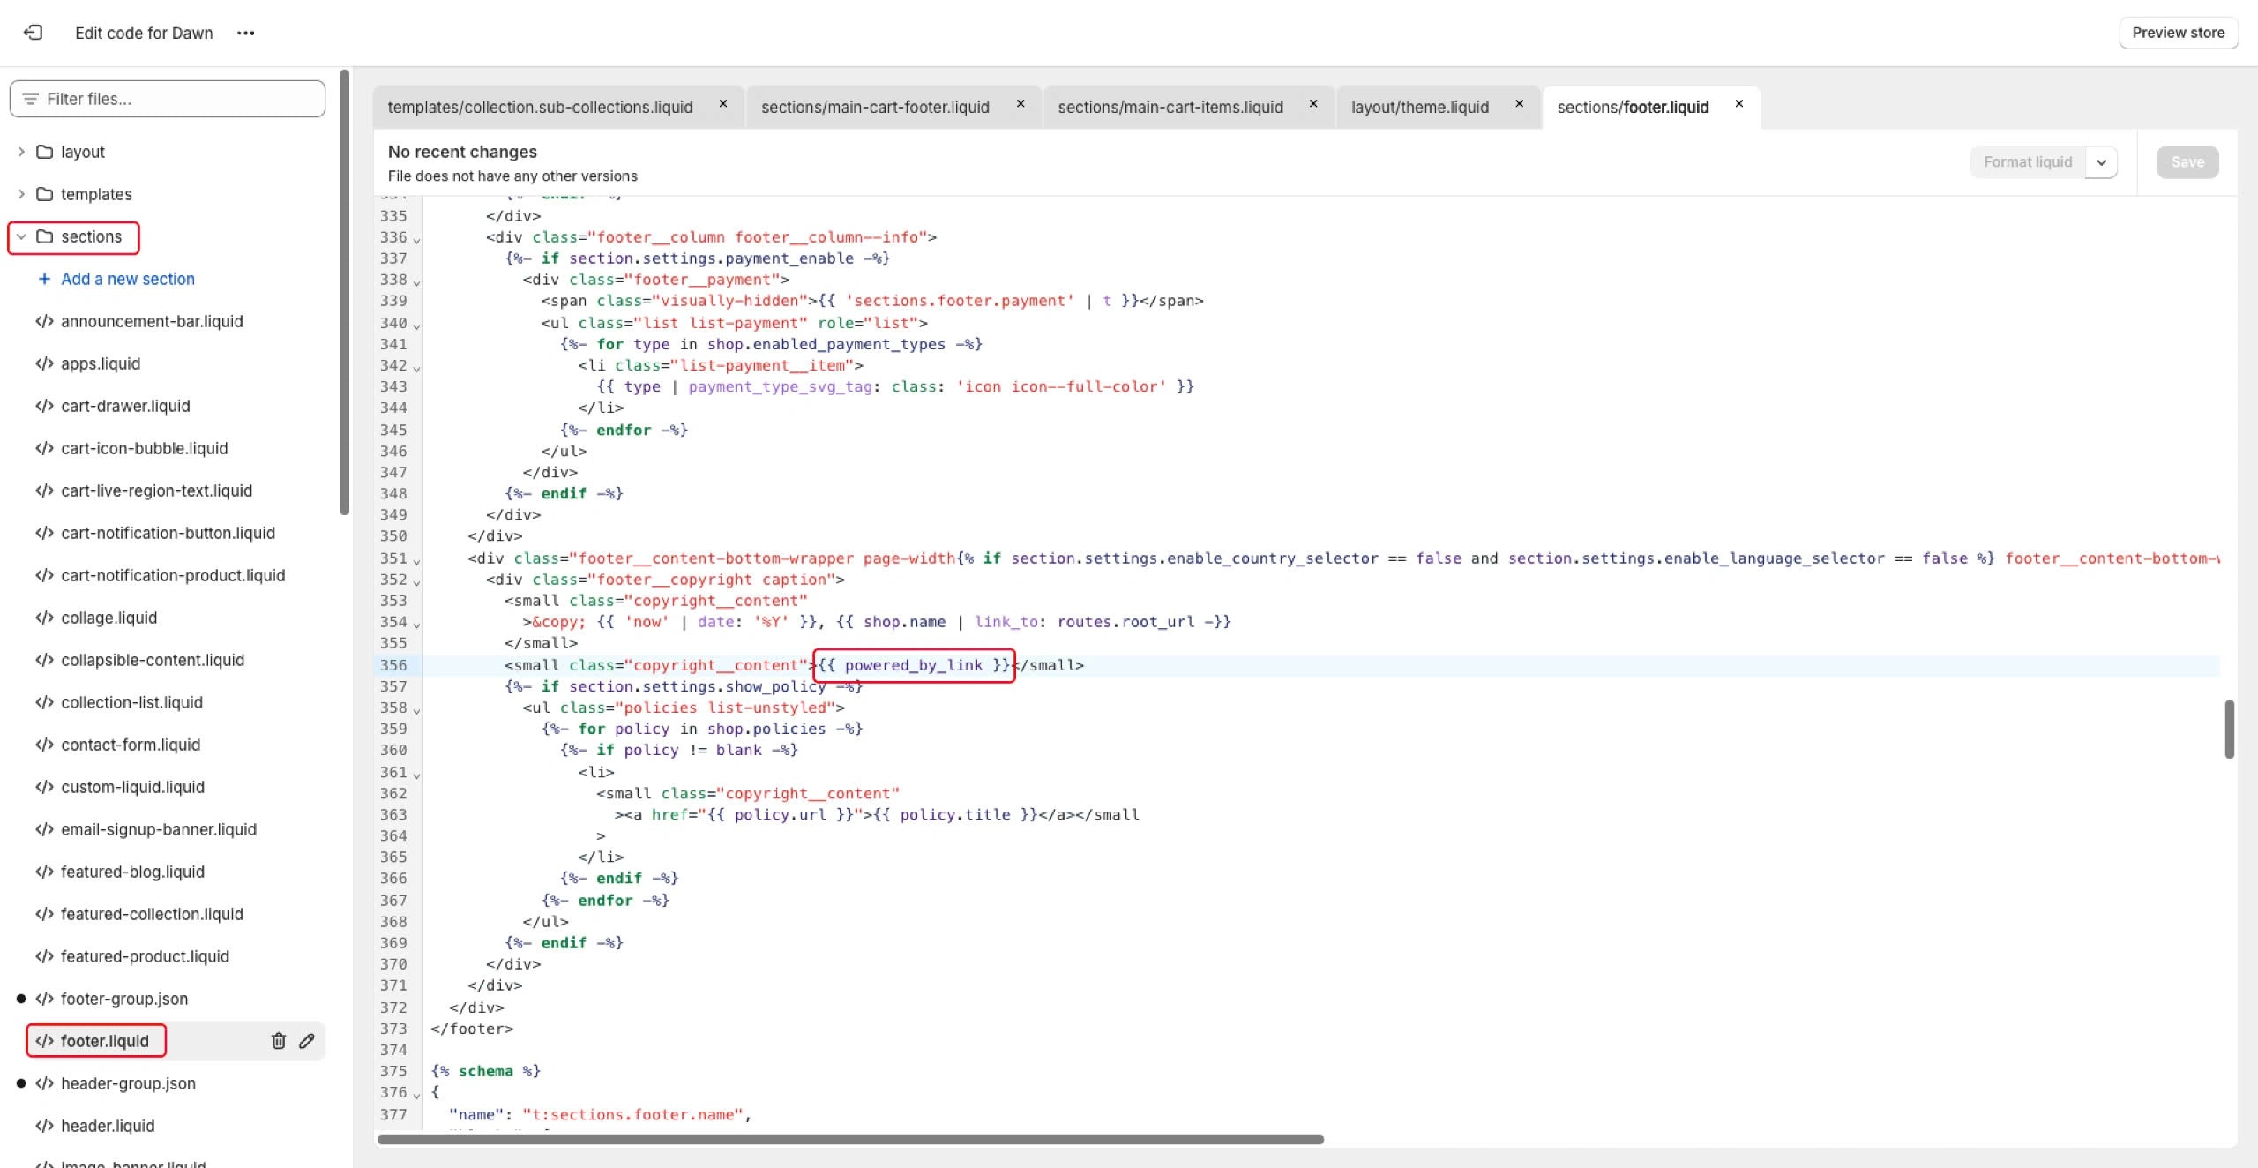Close the main-cart-items.liquid tab
This screenshot has width=2258, height=1168.
pyautogui.click(x=1313, y=104)
